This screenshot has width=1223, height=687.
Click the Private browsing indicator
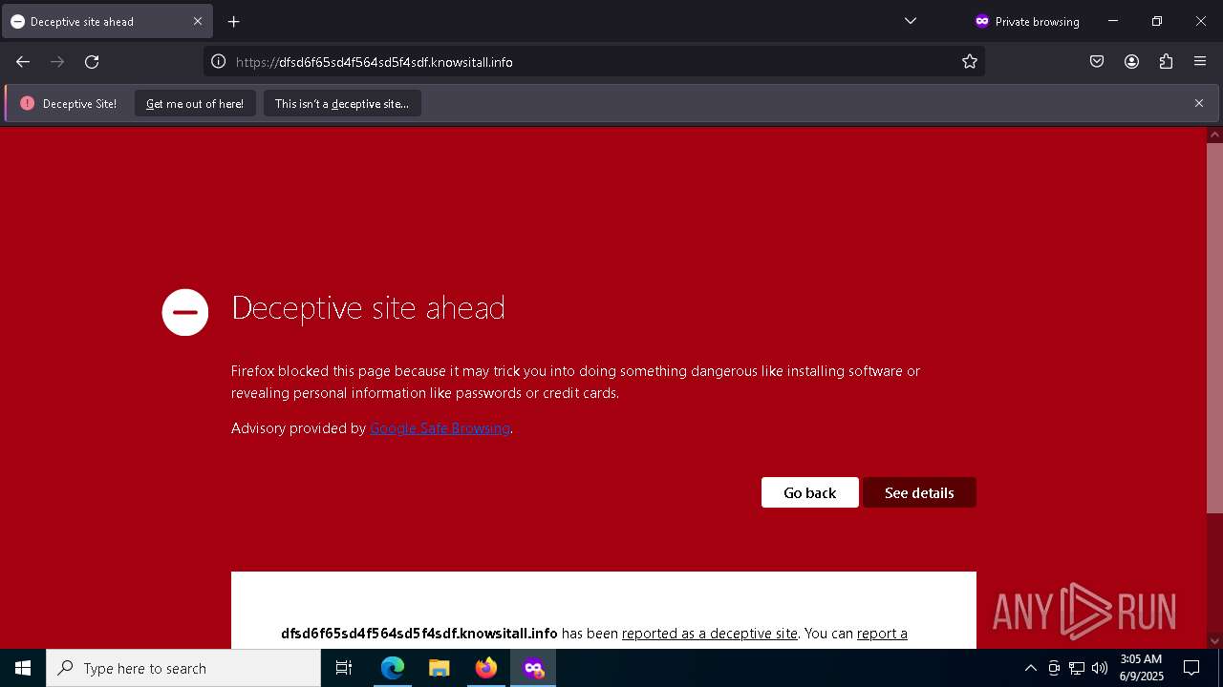tap(1027, 21)
